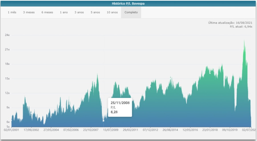
Task: Click the 15x y-axis gridline label
Action: tap(7, 79)
